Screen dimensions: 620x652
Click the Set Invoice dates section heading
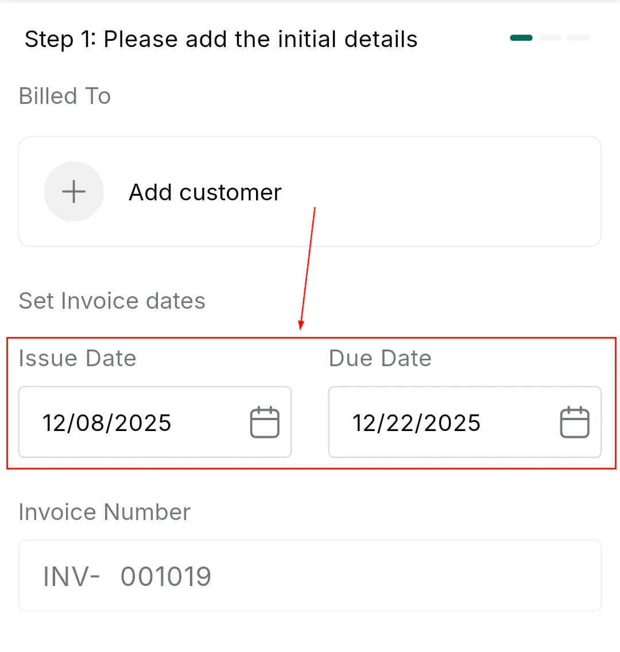click(112, 300)
